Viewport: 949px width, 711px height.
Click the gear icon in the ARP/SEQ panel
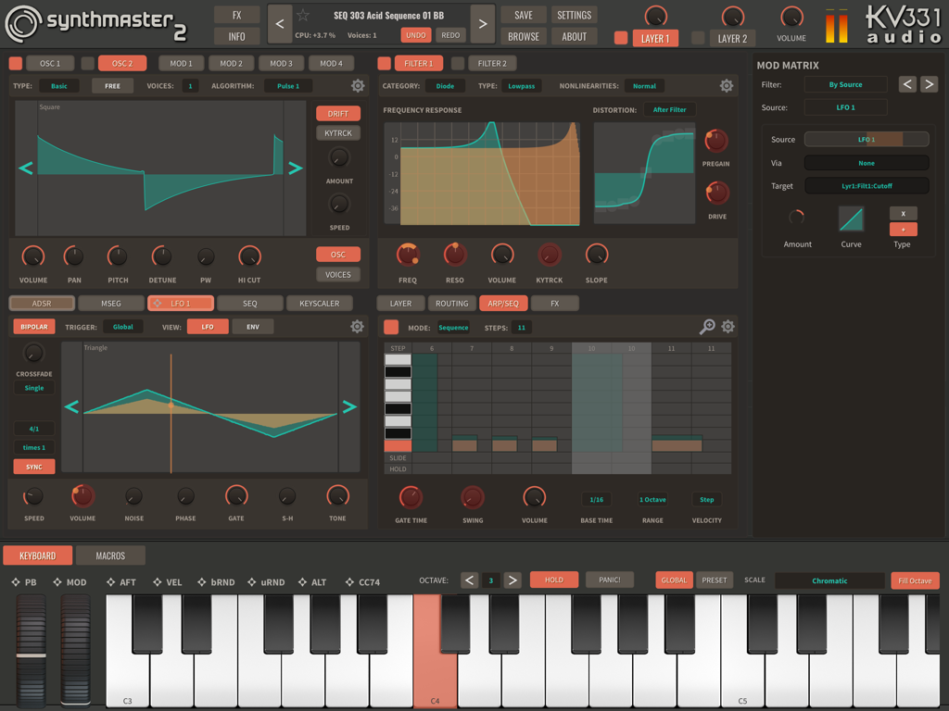(728, 327)
